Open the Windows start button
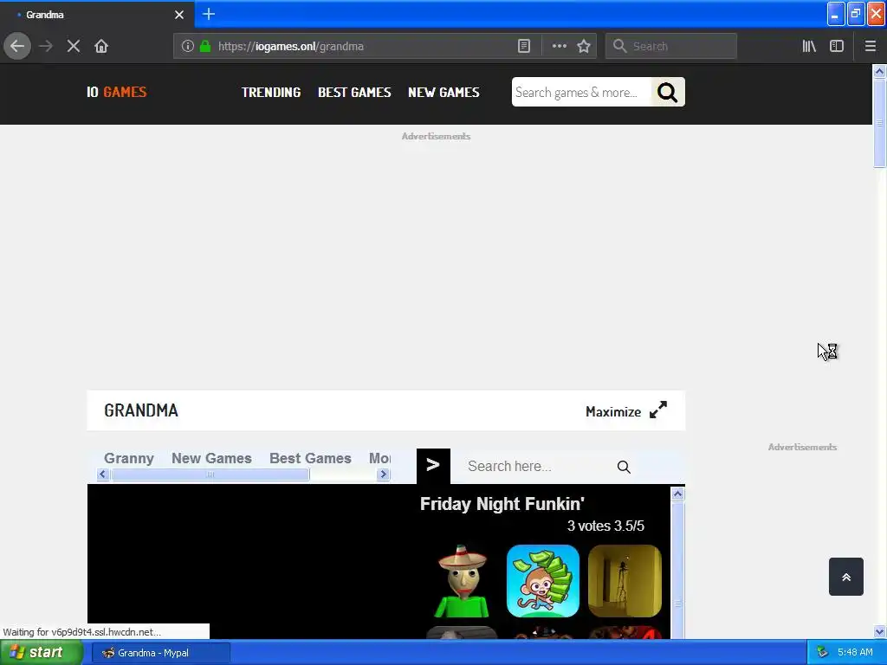 [42, 653]
